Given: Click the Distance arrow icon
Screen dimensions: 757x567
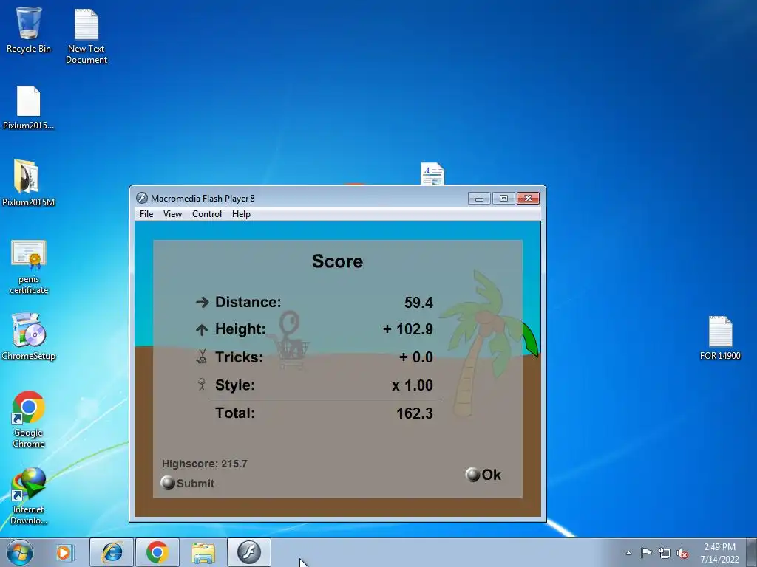Looking at the screenshot, I should [x=203, y=302].
